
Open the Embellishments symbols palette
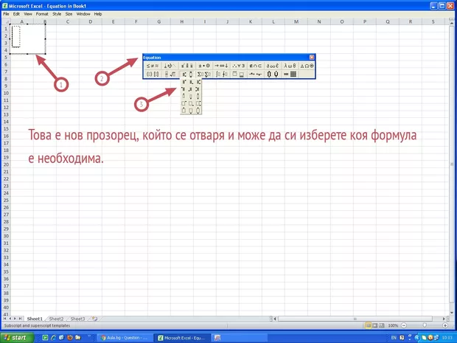(x=186, y=66)
